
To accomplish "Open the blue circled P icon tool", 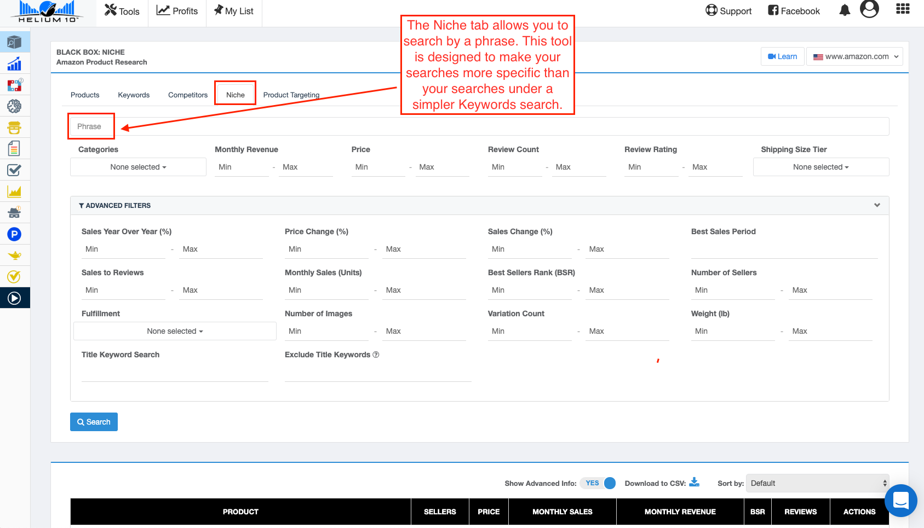I will 14,234.
